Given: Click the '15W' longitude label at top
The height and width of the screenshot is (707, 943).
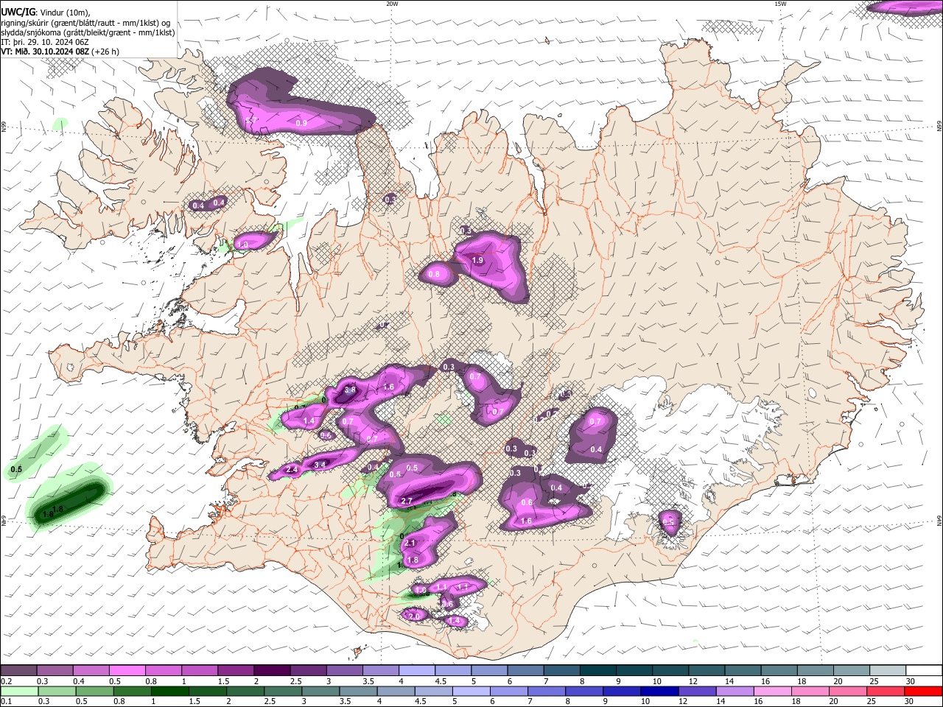Looking at the screenshot, I should 780,4.
